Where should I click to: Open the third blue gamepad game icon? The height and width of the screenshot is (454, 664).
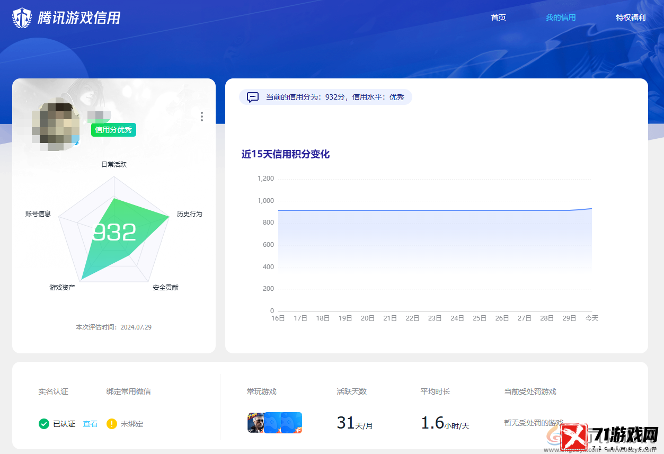click(291, 422)
